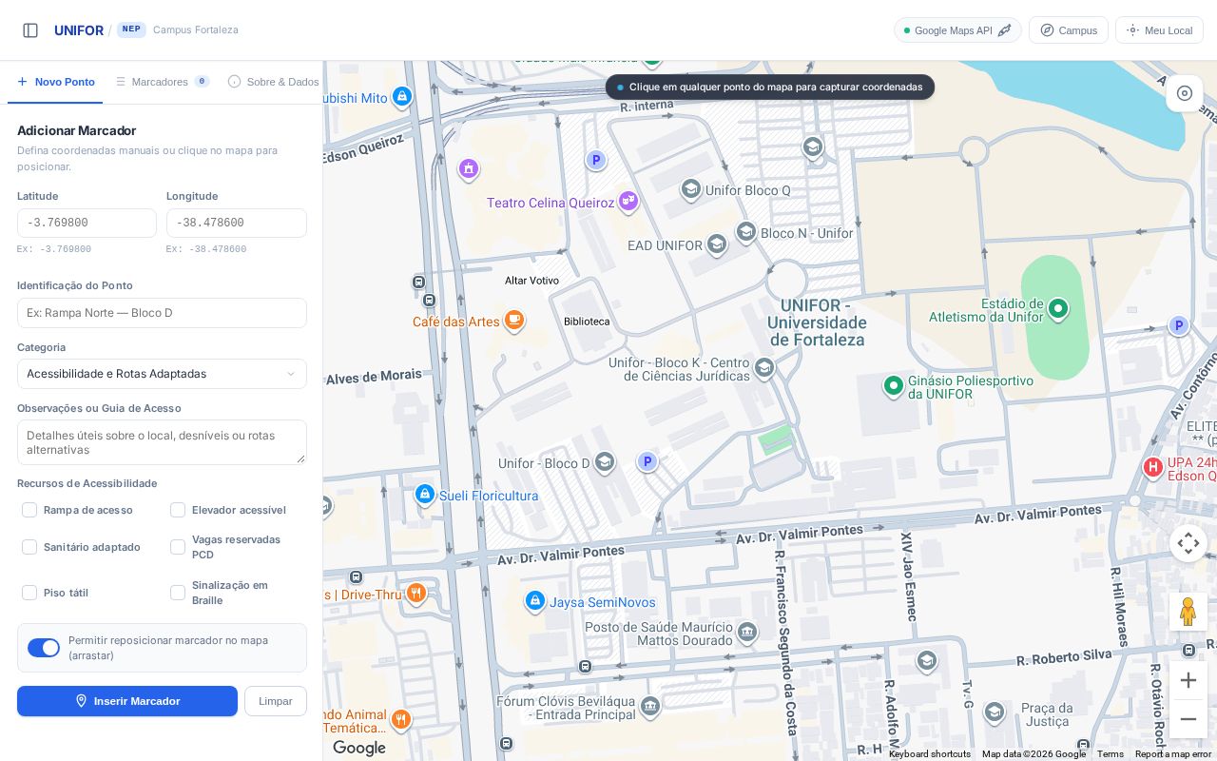
Task: Select the Jaysa SemiNovos shop marker
Action: click(x=535, y=601)
